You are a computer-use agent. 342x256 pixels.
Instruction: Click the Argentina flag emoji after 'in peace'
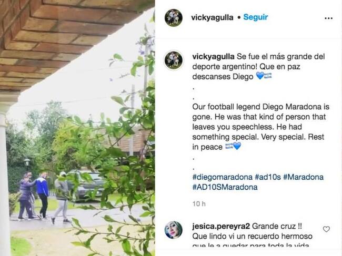click(229, 146)
